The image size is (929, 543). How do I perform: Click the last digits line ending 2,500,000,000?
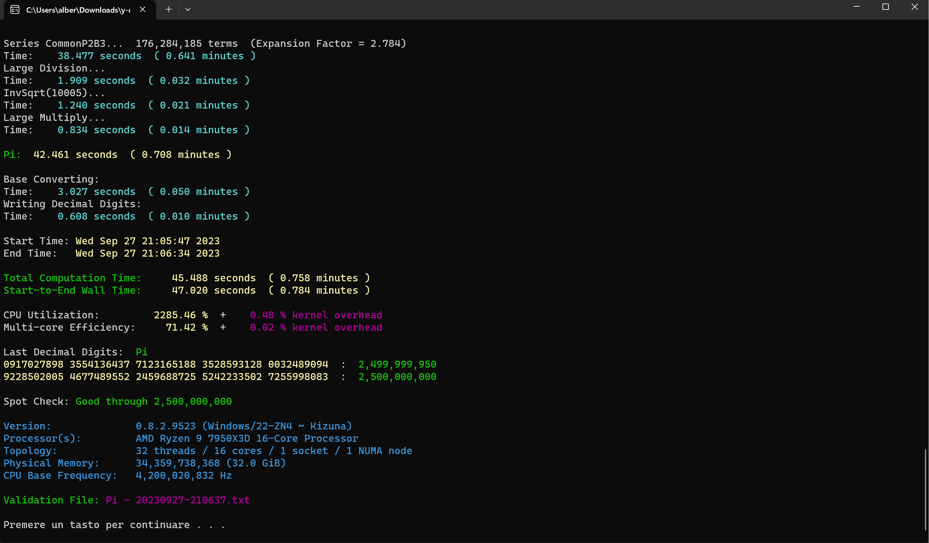coord(220,377)
